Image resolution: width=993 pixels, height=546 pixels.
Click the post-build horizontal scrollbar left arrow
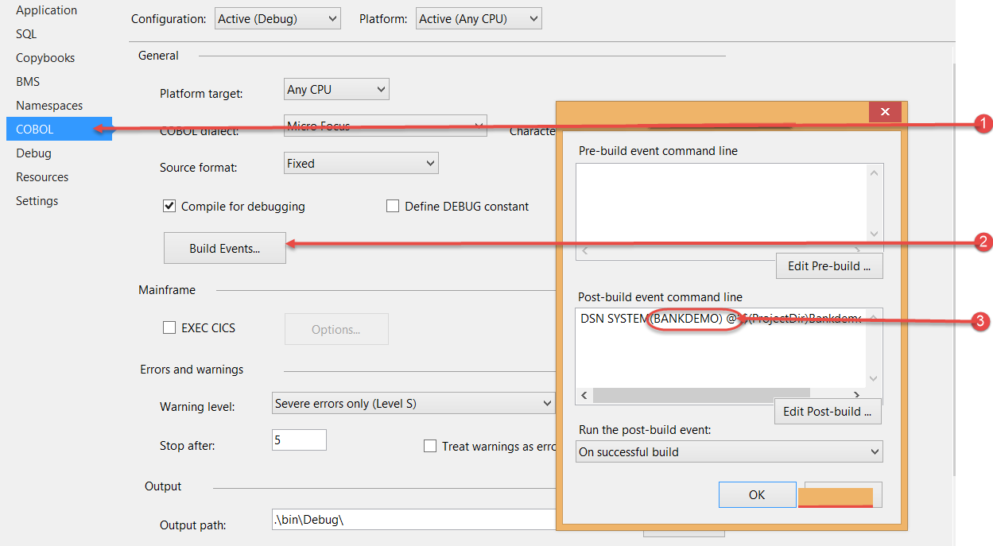[585, 395]
